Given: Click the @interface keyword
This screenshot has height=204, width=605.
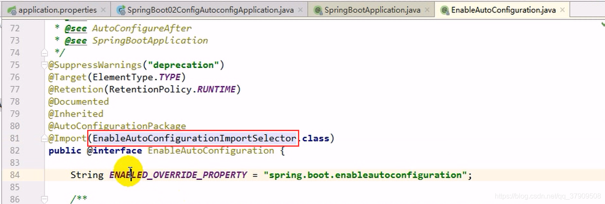Looking at the screenshot, I should pos(114,151).
